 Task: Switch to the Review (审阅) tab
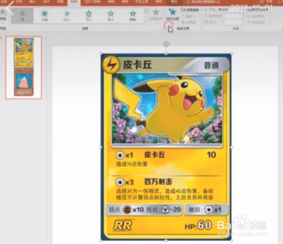point(111,2)
